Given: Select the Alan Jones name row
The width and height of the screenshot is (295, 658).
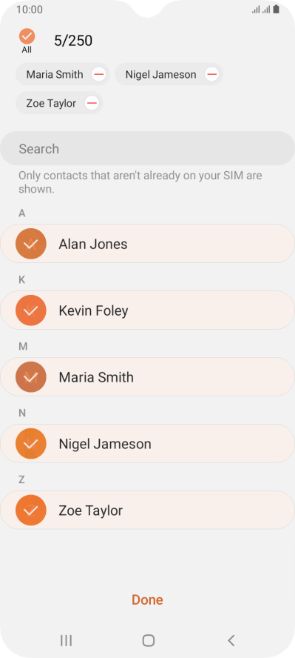Looking at the screenshot, I should (x=147, y=244).
